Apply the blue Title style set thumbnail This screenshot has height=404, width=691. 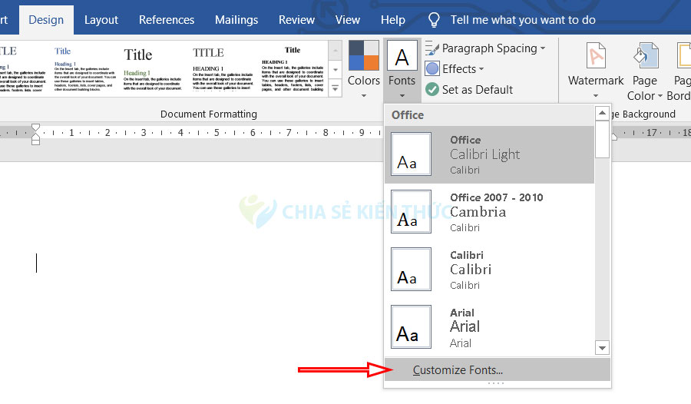tap(84, 69)
